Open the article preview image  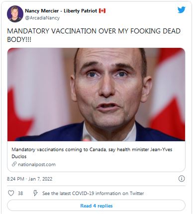96,94
